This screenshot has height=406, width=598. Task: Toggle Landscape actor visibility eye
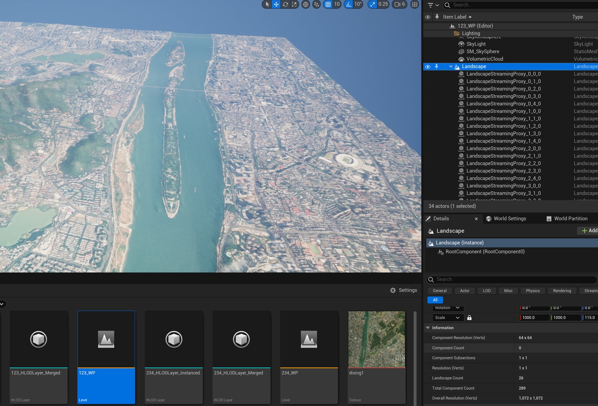428,66
